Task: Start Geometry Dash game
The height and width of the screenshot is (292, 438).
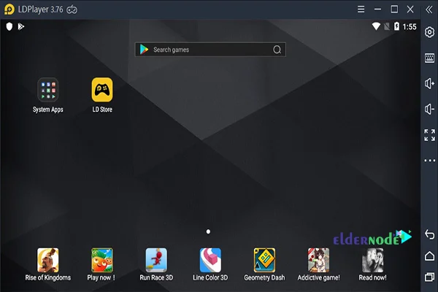Action: coord(264,260)
